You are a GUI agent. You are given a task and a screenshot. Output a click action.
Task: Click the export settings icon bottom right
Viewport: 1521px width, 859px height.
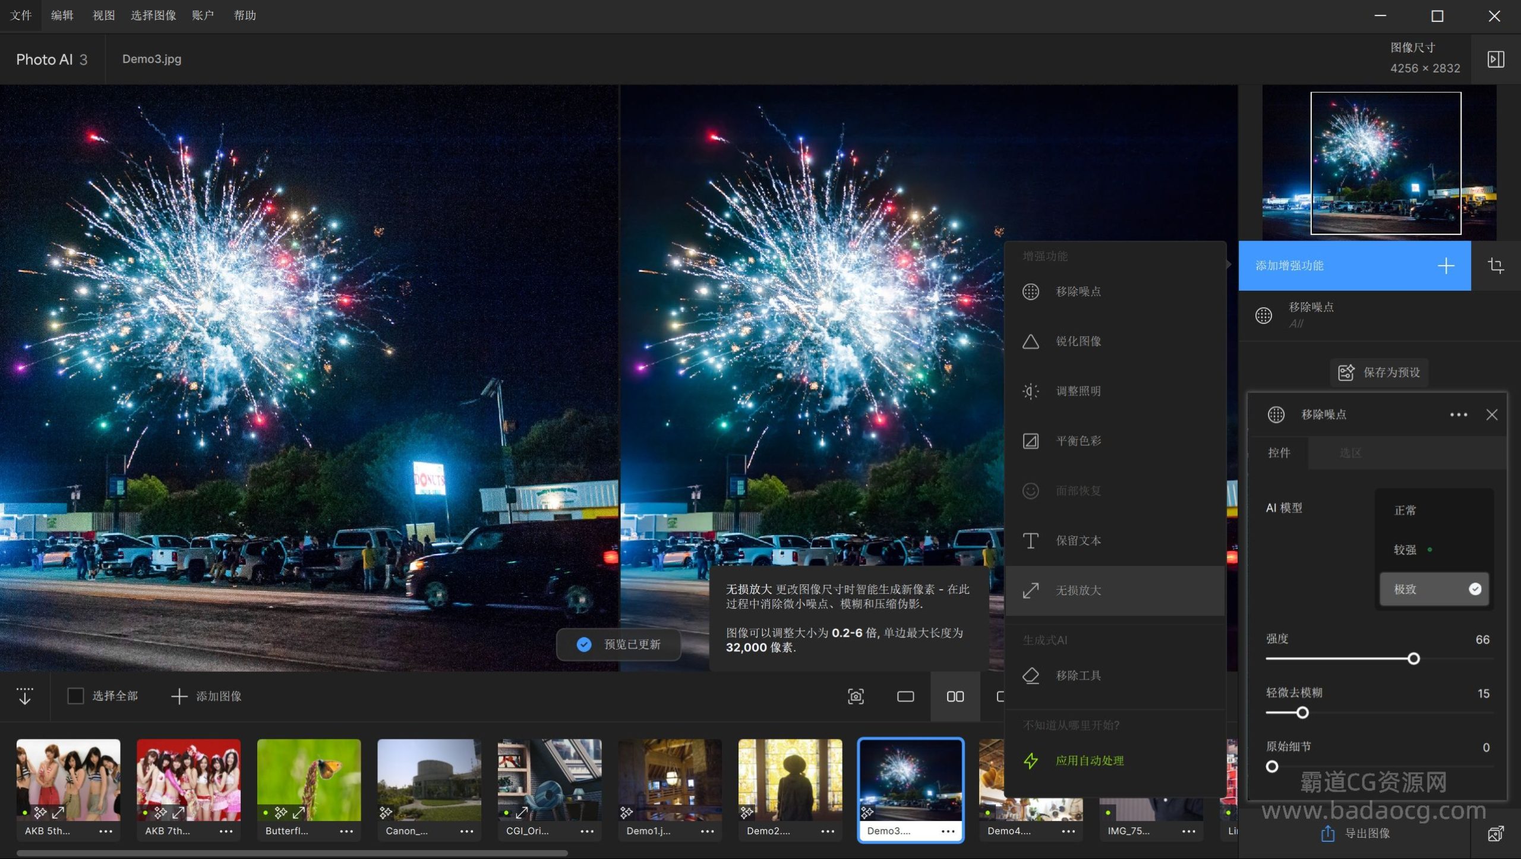pos(1495,833)
